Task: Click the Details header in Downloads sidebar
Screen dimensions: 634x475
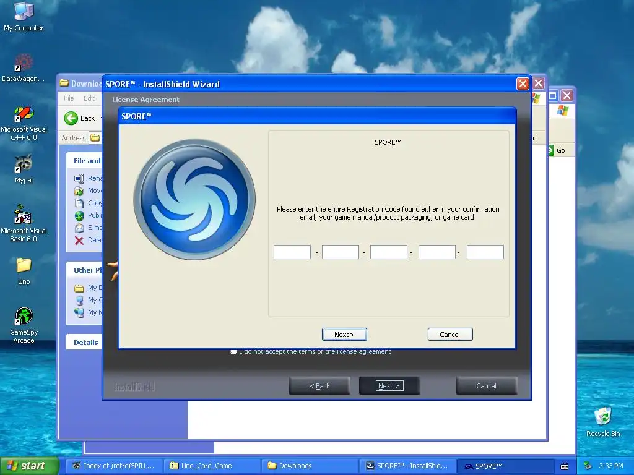Action: point(85,343)
